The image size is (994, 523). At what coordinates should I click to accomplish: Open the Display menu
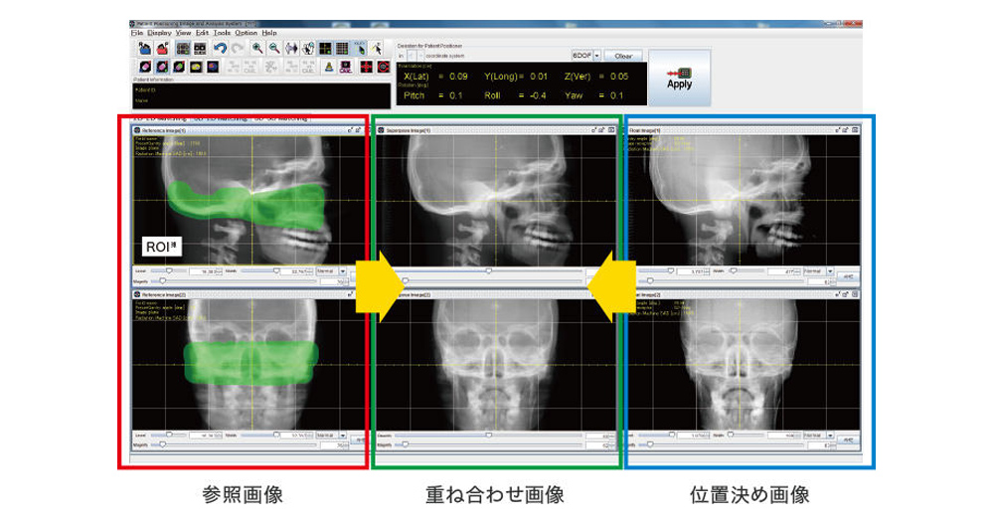pyautogui.click(x=159, y=33)
